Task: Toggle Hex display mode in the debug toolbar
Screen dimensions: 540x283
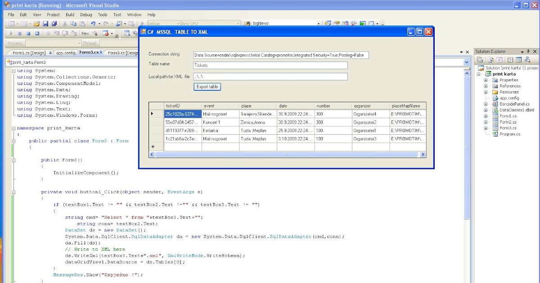Action: (x=85, y=33)
